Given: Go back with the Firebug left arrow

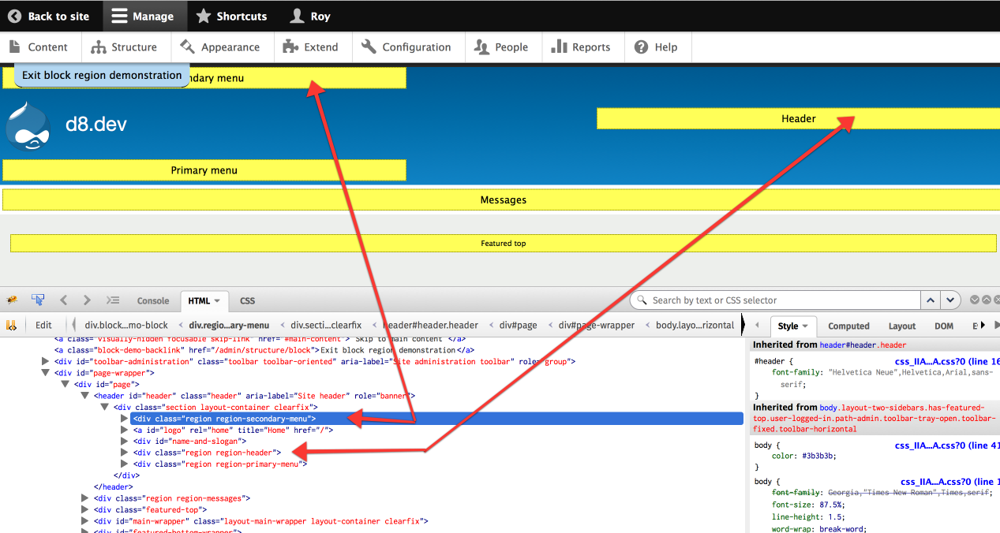Looking at the screenshot, I should 64,300.
